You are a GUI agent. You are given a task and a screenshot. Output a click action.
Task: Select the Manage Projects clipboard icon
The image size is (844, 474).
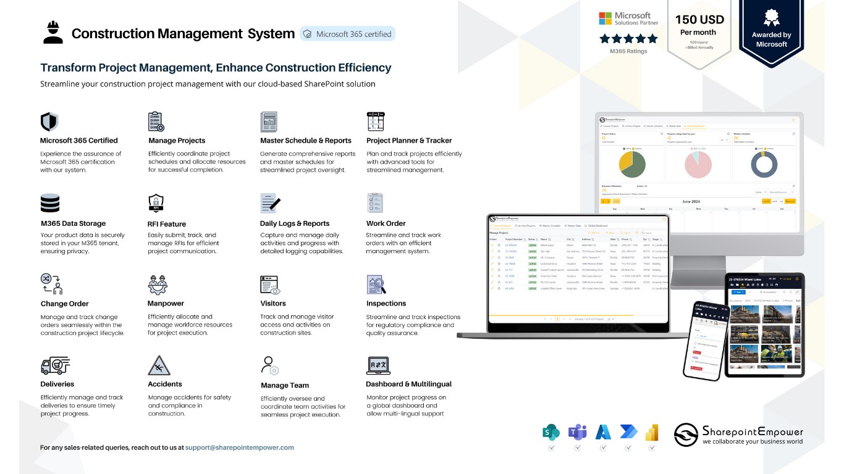tap(156, 121)
